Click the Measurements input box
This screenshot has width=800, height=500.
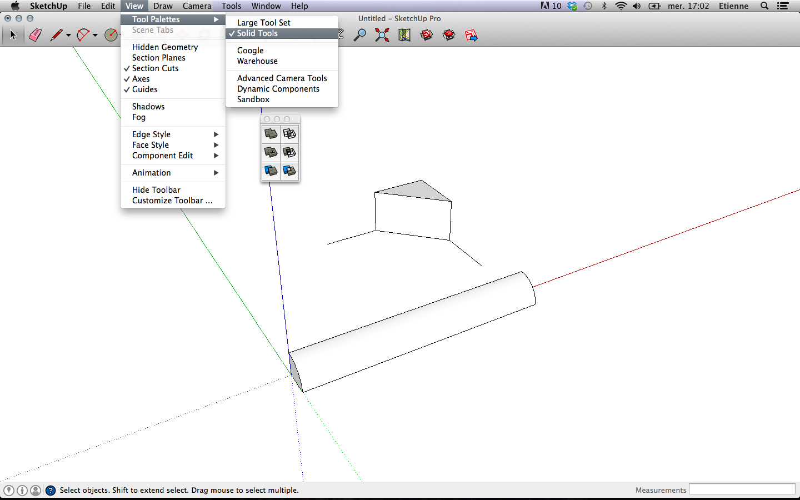pyautogui.click(x=742, y=489)
